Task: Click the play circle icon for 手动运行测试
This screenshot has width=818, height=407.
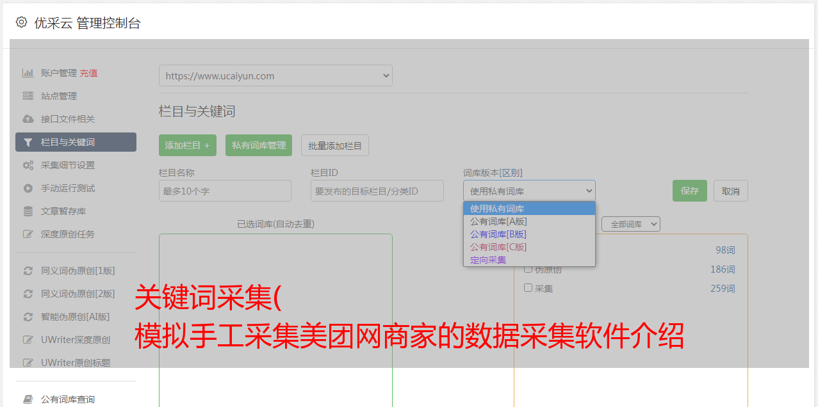Action: 28,188
